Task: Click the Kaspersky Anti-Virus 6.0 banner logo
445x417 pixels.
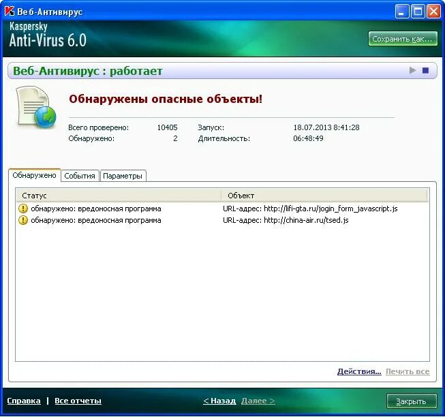Action: [x=48, y=35]
